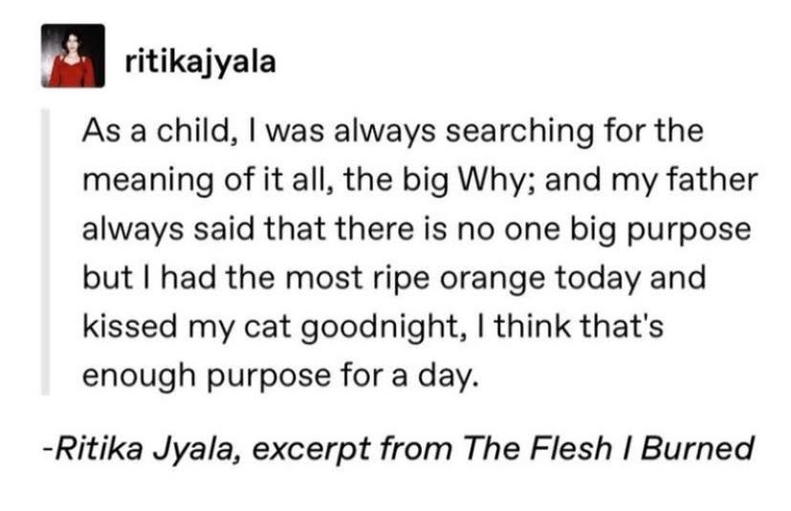
Task: Click the final line "enough purpose for a day."
Action: (x=276, y=376)
